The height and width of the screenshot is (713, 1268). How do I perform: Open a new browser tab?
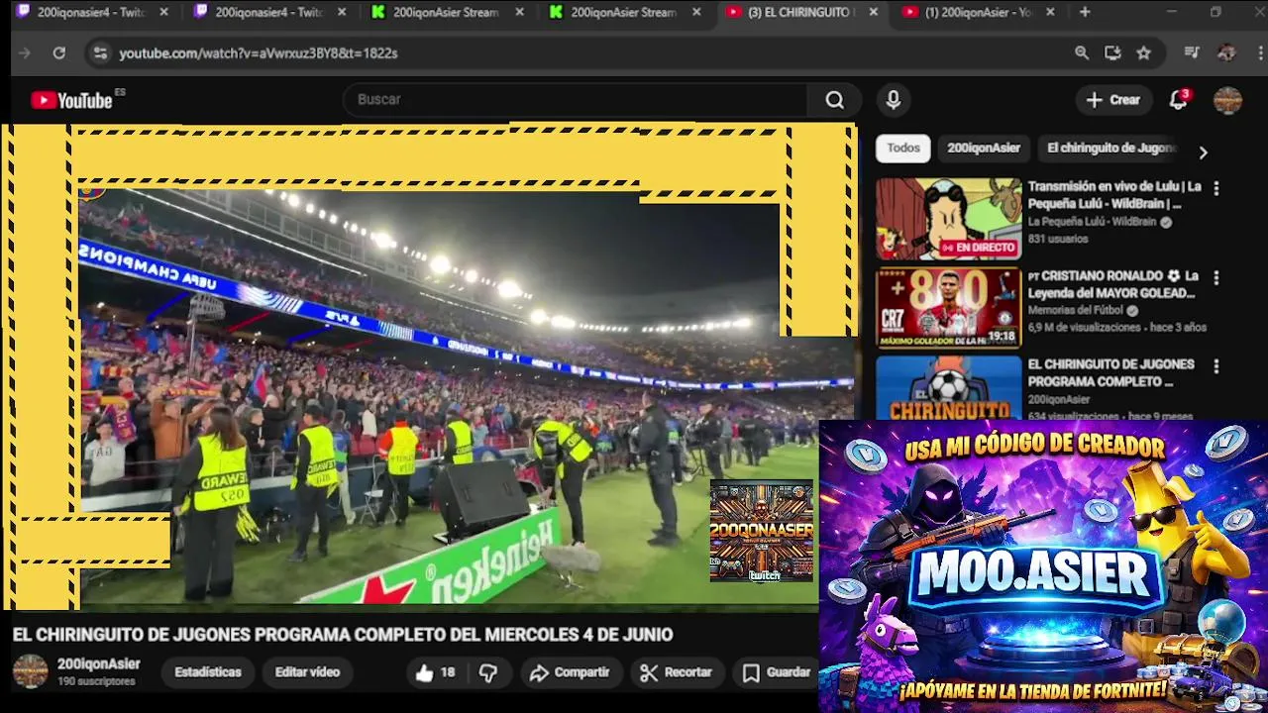(x=1085, y=12)
